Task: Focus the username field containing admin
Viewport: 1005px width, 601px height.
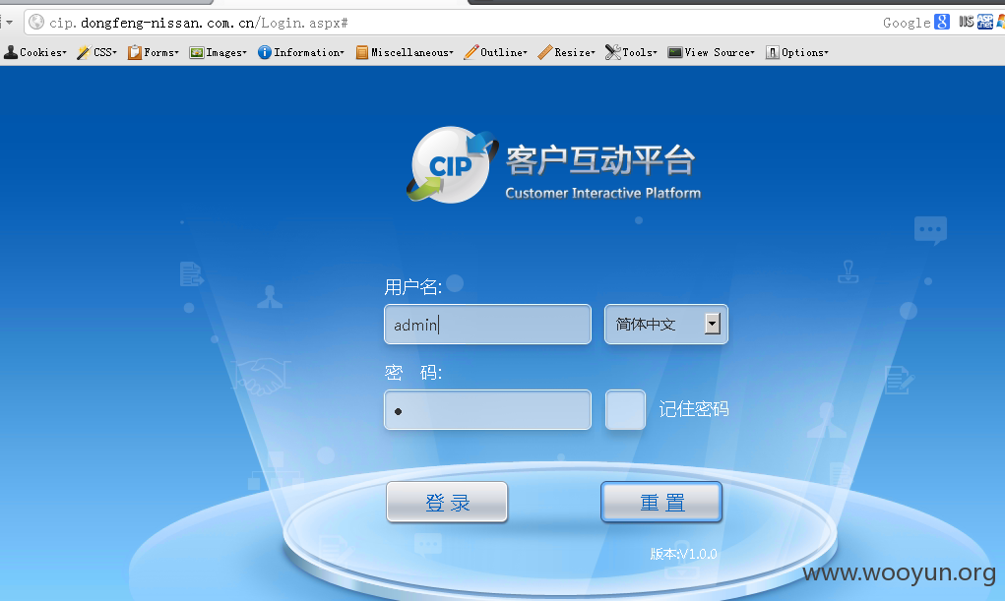Action: 487,325
